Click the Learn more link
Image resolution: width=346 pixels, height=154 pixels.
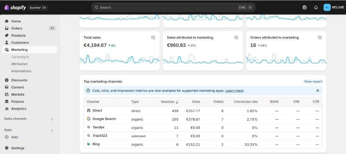pyautogui.click(x=234, y=91)
